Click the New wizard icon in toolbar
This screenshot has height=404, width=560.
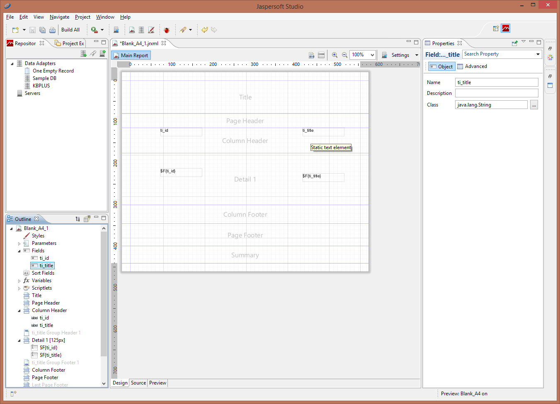(15, 30)
